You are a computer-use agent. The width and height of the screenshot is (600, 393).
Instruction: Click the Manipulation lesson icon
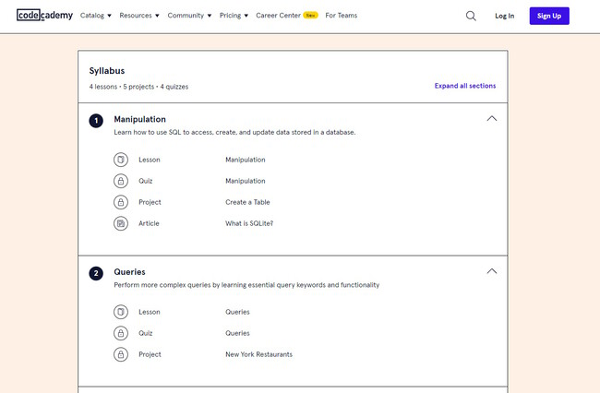tap(121, 160)
